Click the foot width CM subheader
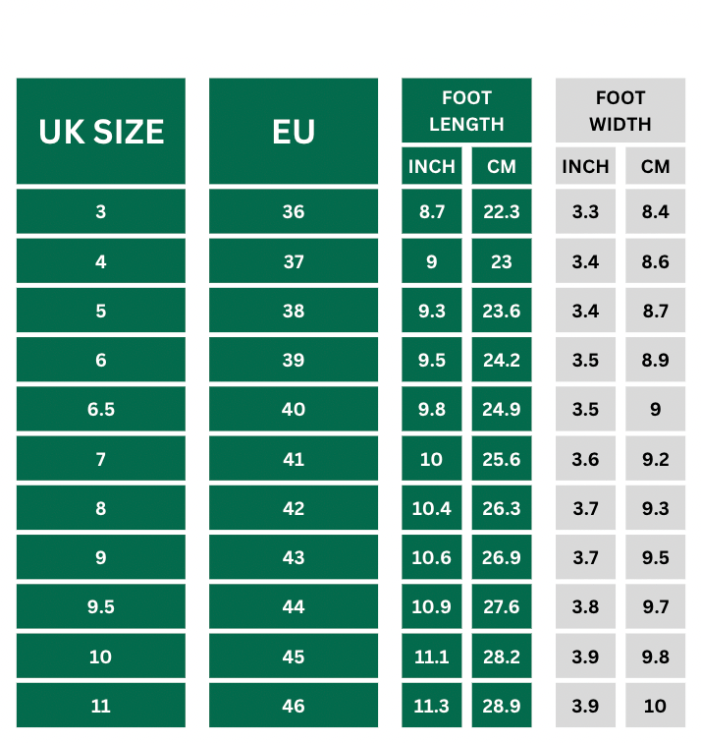701x743 pixels. pos(656,166)
